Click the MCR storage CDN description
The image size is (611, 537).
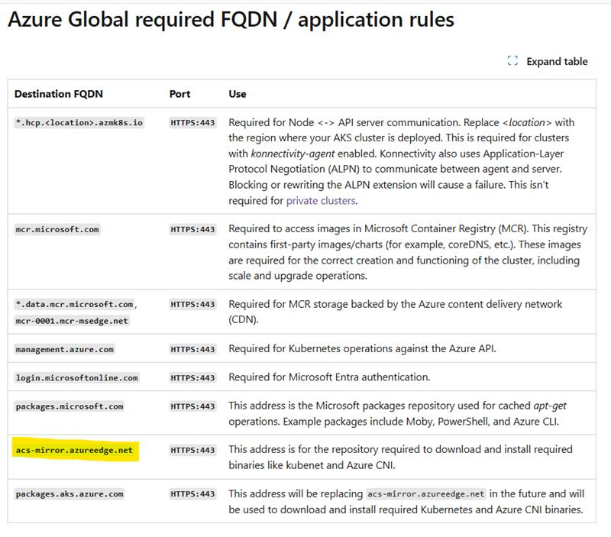pos(395,312)
